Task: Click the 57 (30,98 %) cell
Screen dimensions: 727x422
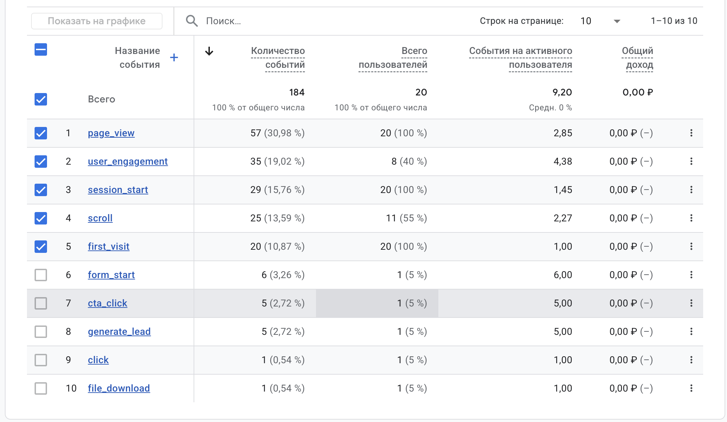Action: click(x=278, y=133)
